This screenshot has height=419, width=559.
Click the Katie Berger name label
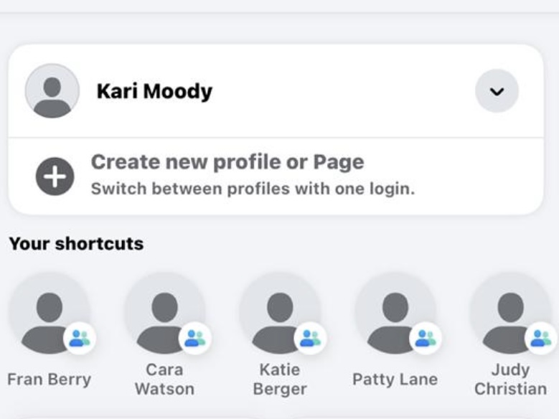[x=280, y=380]
